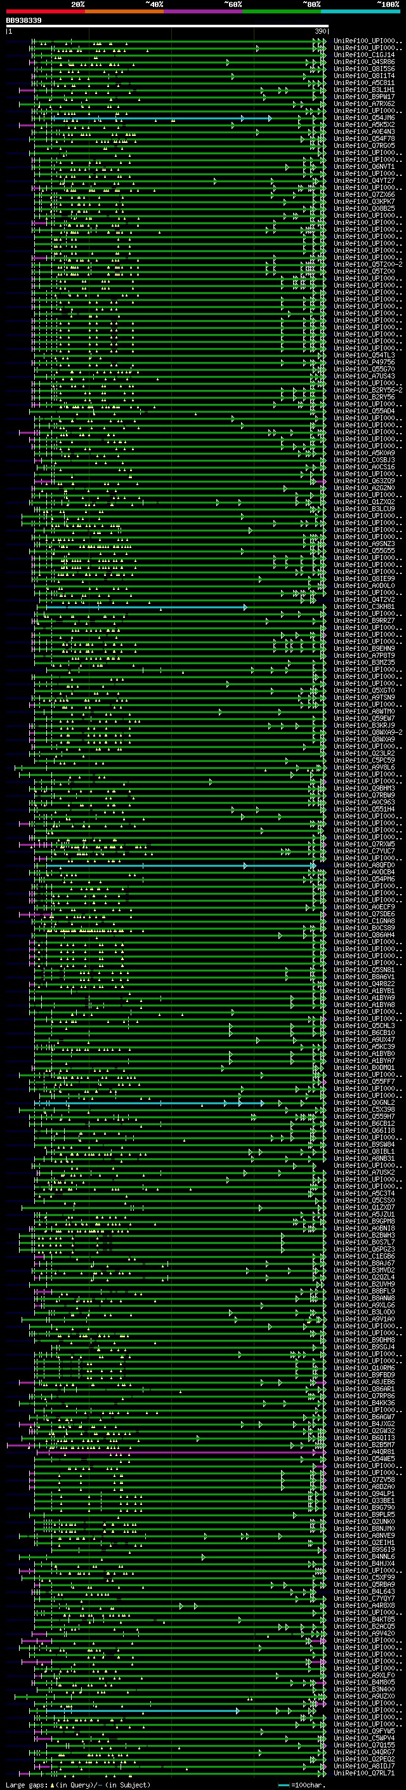The image size is (406, 1790).
Task: Select the UniRef100_C0SBJ3 label
Action: tap(364, 460)
